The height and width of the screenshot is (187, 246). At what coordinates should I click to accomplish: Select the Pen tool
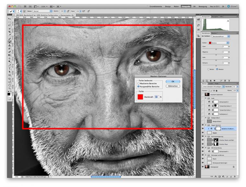(9, 65)
